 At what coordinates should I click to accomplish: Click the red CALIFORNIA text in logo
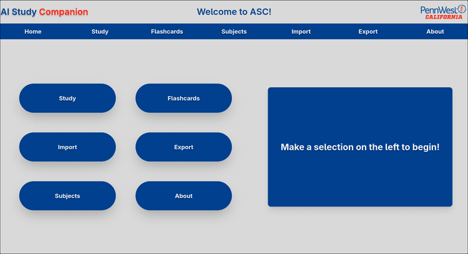coord(444,17)
